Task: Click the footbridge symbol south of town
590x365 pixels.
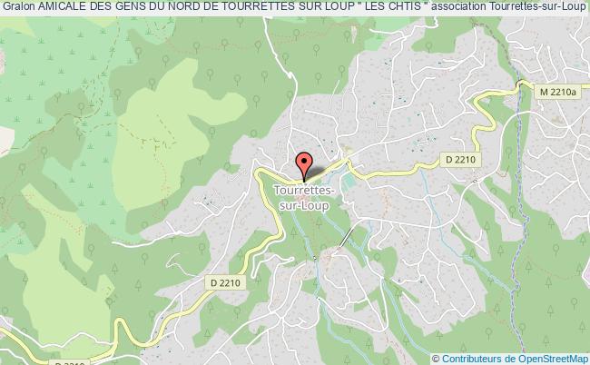Action: (x=347, y=236)
